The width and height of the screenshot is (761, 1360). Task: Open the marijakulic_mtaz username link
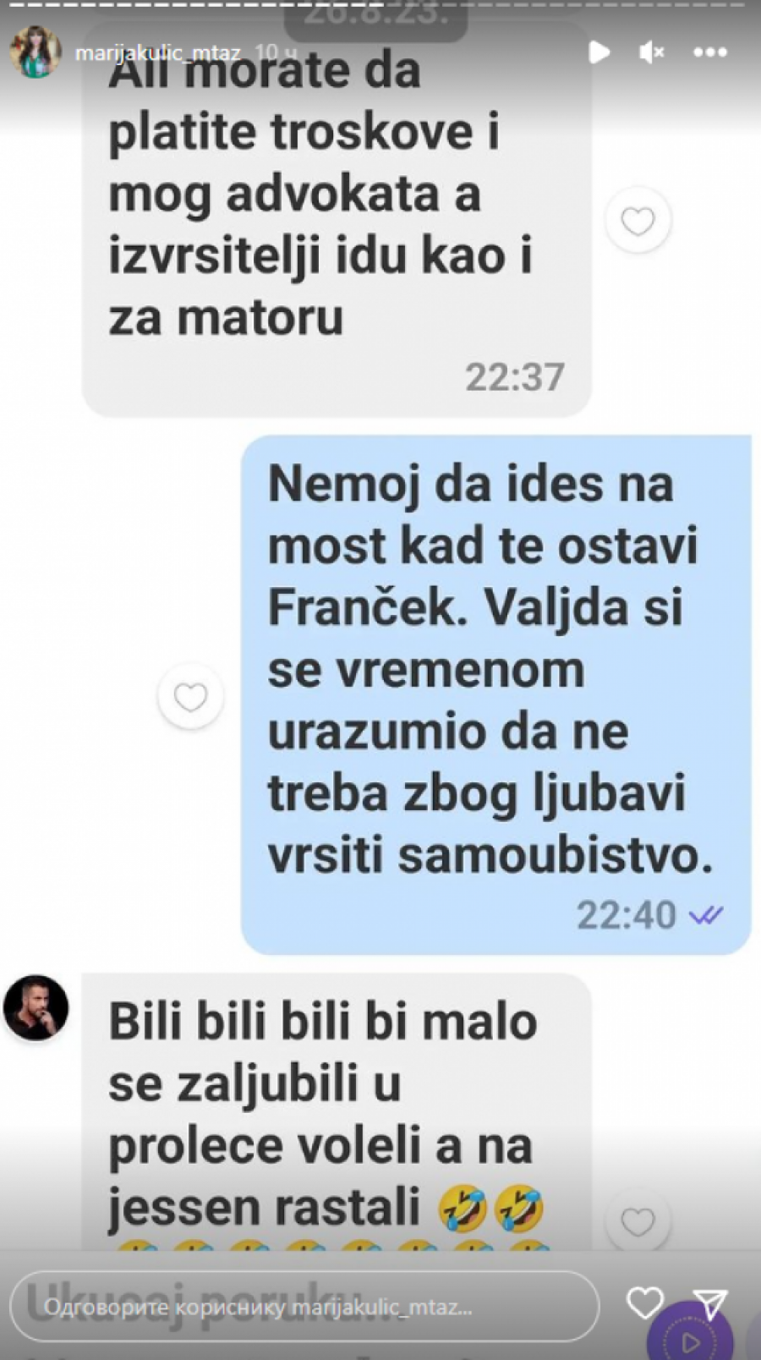click(158, 53)
